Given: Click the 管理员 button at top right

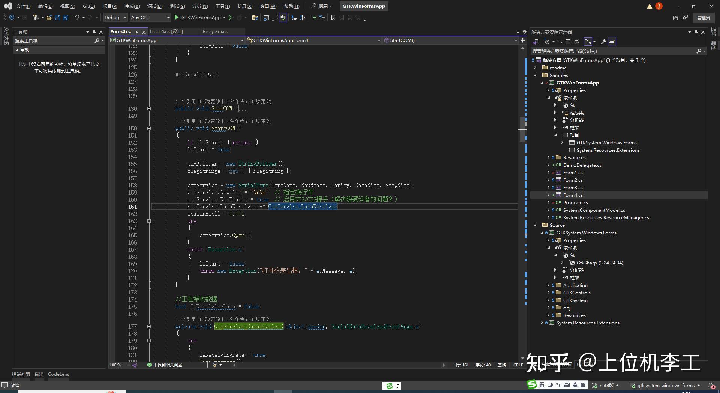Looking at the screenshot, I should click(x=703, y=18).
